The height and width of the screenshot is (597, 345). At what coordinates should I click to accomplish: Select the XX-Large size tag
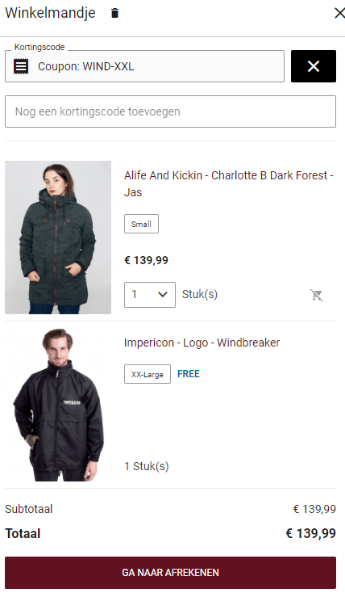(148, 374)
